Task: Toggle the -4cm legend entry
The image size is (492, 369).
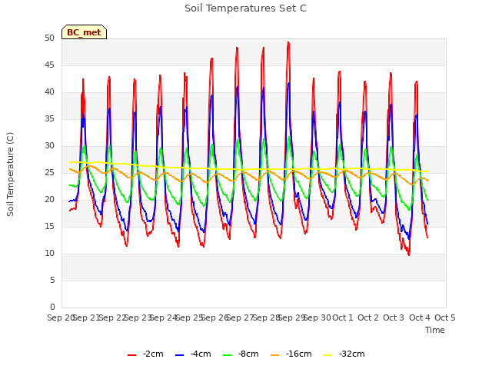Action: [193, 354]
